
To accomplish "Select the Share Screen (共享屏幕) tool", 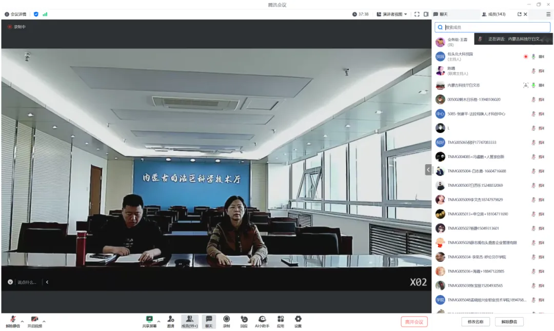I will [149, 320].
